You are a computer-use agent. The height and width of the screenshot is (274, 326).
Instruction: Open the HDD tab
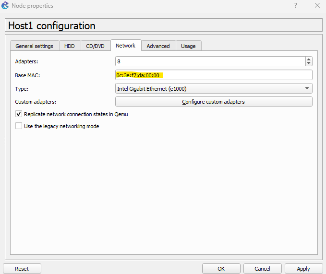pos(70,46)
